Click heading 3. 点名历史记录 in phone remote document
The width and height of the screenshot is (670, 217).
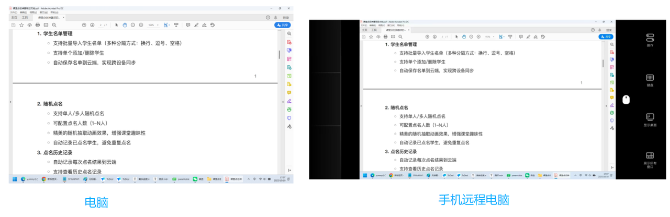pos(400,151)
